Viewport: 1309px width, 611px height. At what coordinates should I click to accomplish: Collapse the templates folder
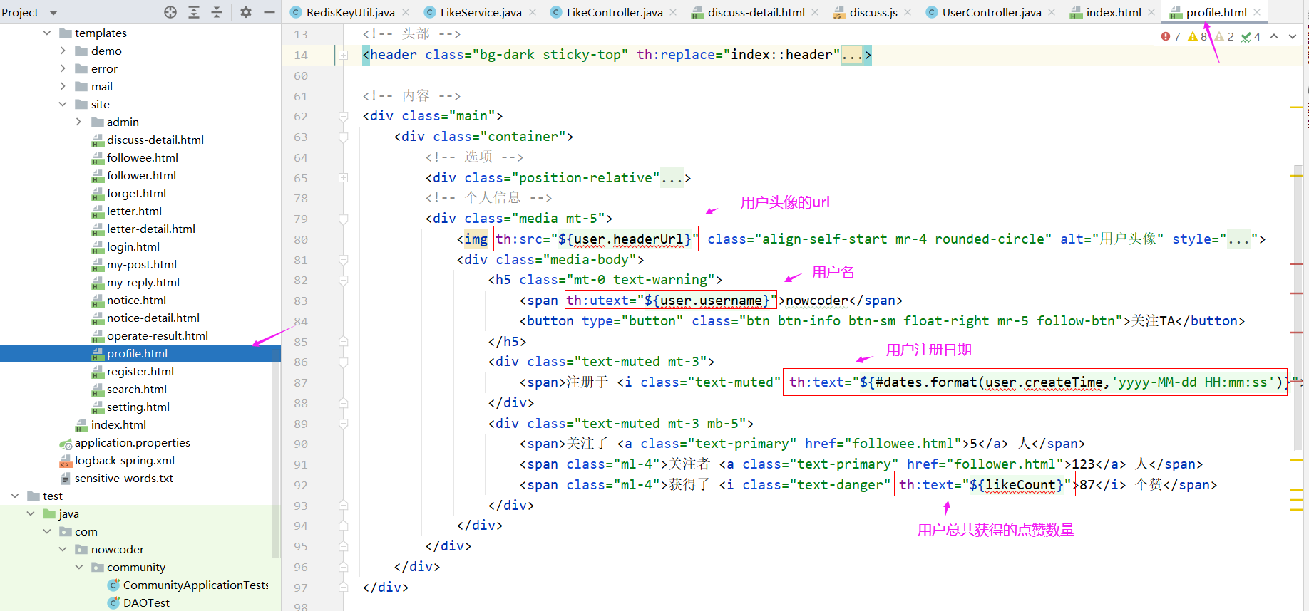coord(47,33)
